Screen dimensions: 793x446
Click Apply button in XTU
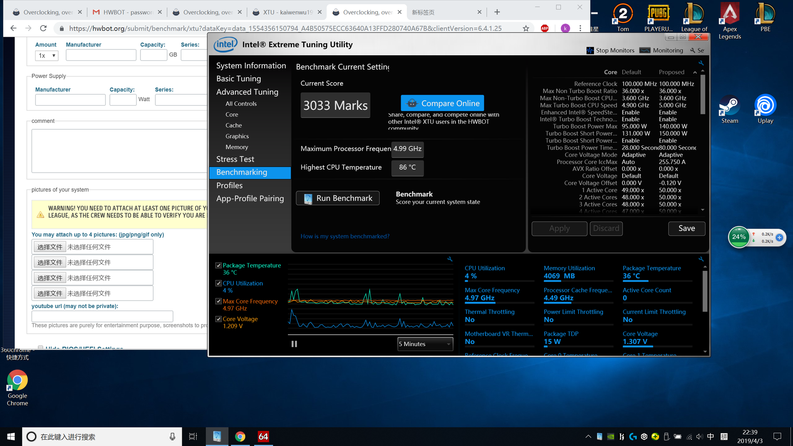coord(559,228)
